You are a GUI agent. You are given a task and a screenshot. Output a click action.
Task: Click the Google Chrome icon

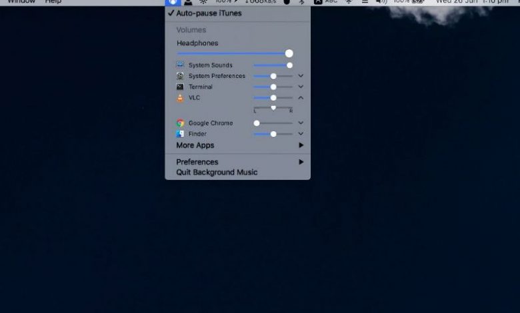[x=180, y=123]
